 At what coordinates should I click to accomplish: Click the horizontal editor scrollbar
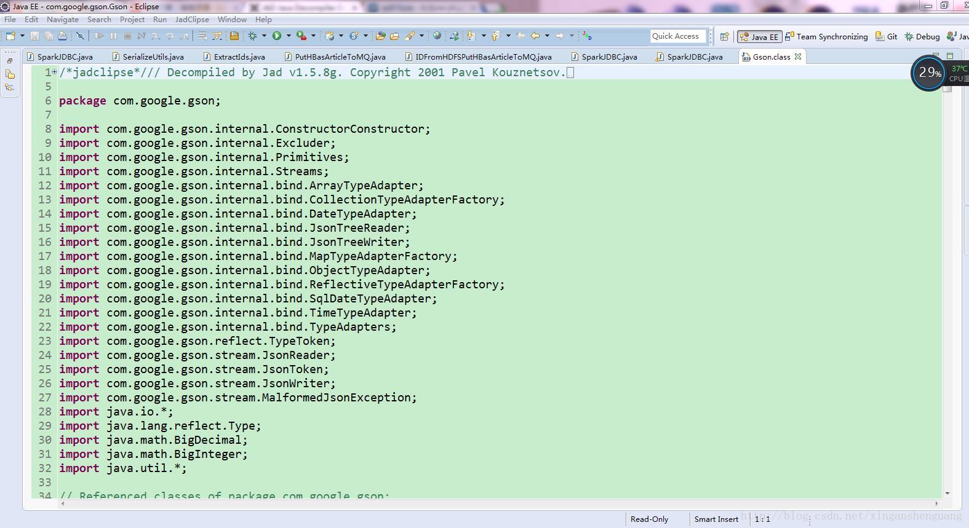[x=500, y=503]
